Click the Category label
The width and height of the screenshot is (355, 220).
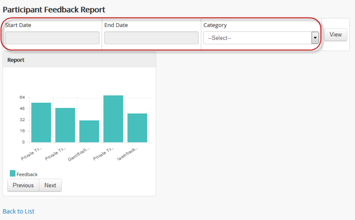pyautogui.click(x=215, y=25)
